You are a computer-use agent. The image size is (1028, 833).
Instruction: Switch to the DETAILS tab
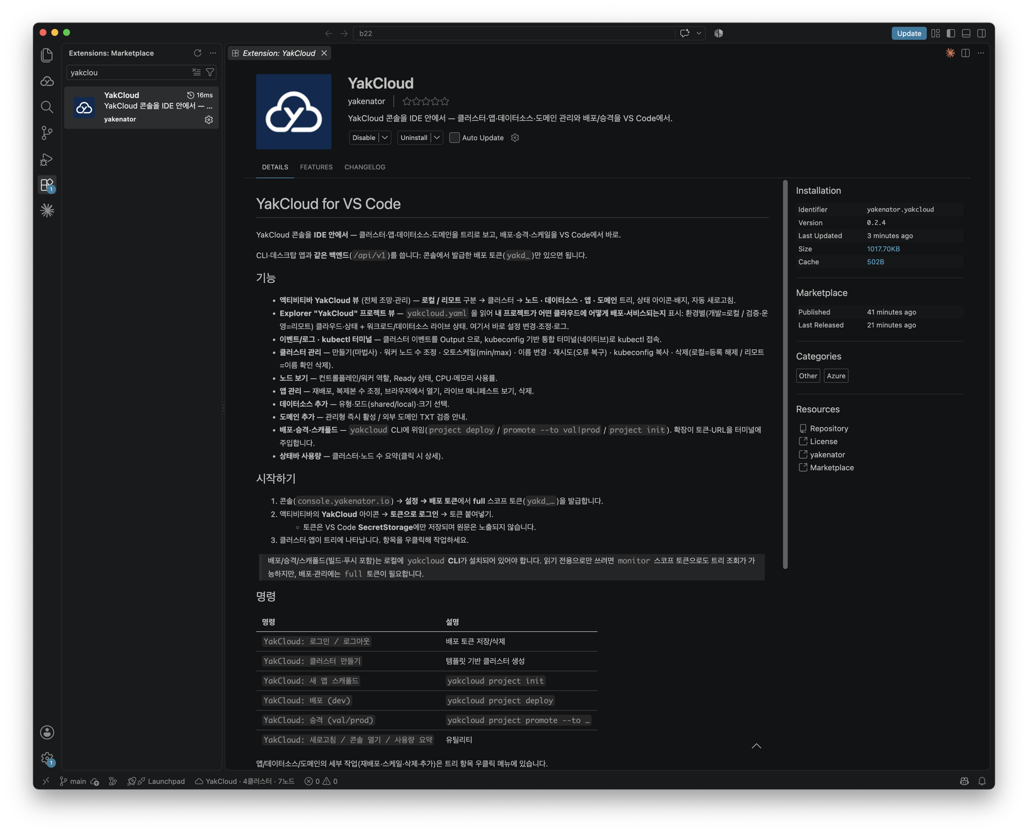pos(275,167)
